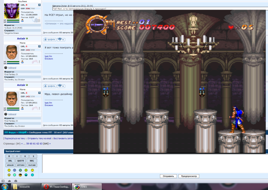Go to page 62 of the thread
The width and height of the screenshot is (268, 190).
38,144
